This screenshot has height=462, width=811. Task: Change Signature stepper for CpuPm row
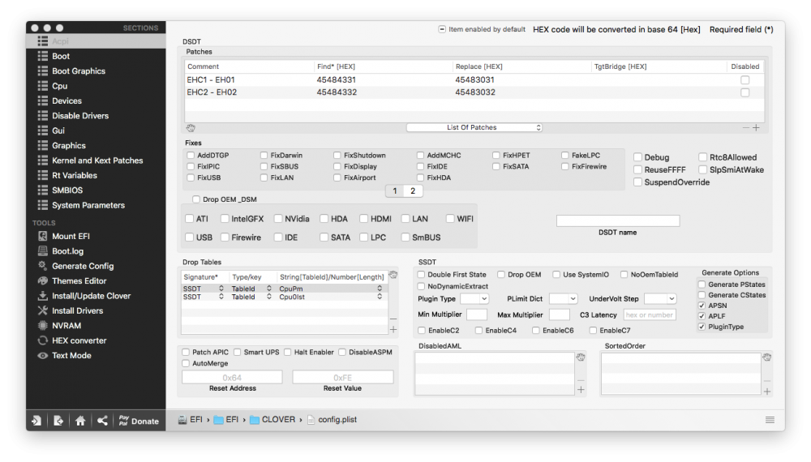point(221,289)
